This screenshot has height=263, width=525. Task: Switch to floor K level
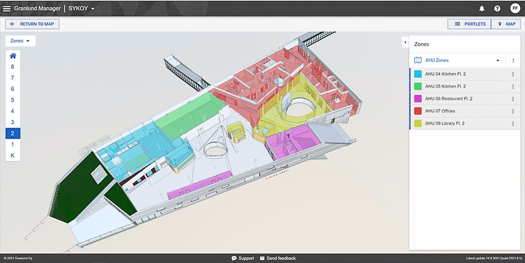point(13,156)
